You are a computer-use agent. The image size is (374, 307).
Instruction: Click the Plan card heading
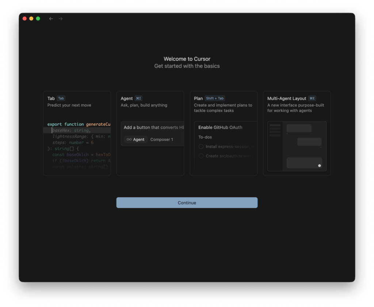coord(198,98)
